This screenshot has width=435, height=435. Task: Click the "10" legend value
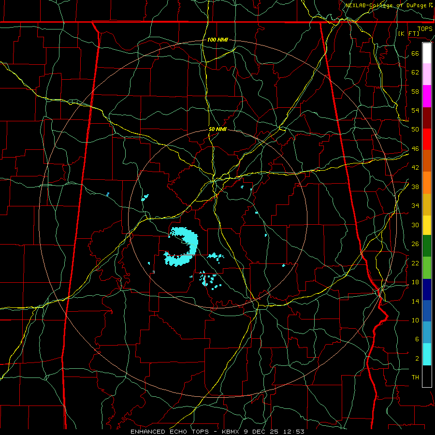pyautogui.click(x=415, y=320)
